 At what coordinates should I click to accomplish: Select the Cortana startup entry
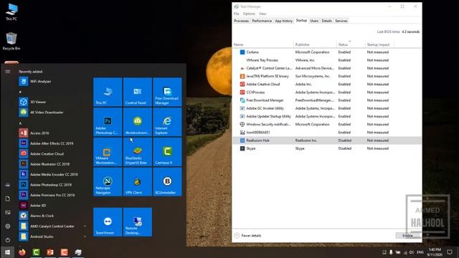coord(327,52)
